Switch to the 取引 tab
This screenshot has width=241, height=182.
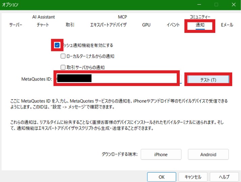click(x=70, y=25)
